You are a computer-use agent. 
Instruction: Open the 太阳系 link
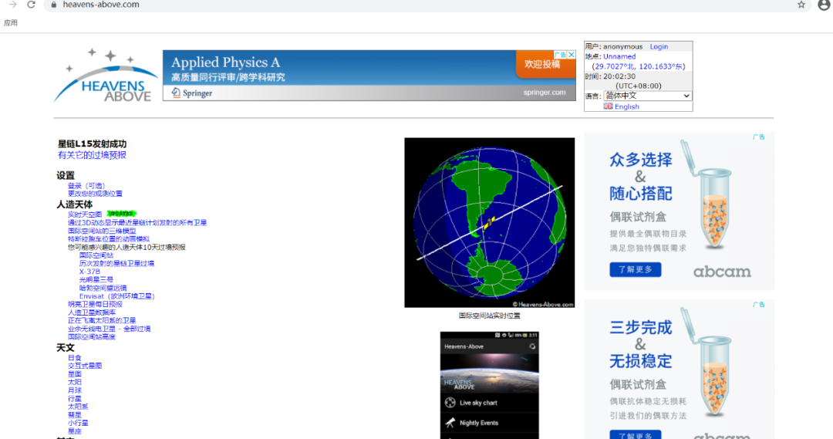78,407
